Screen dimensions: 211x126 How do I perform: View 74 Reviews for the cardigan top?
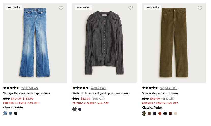point(98,88)
